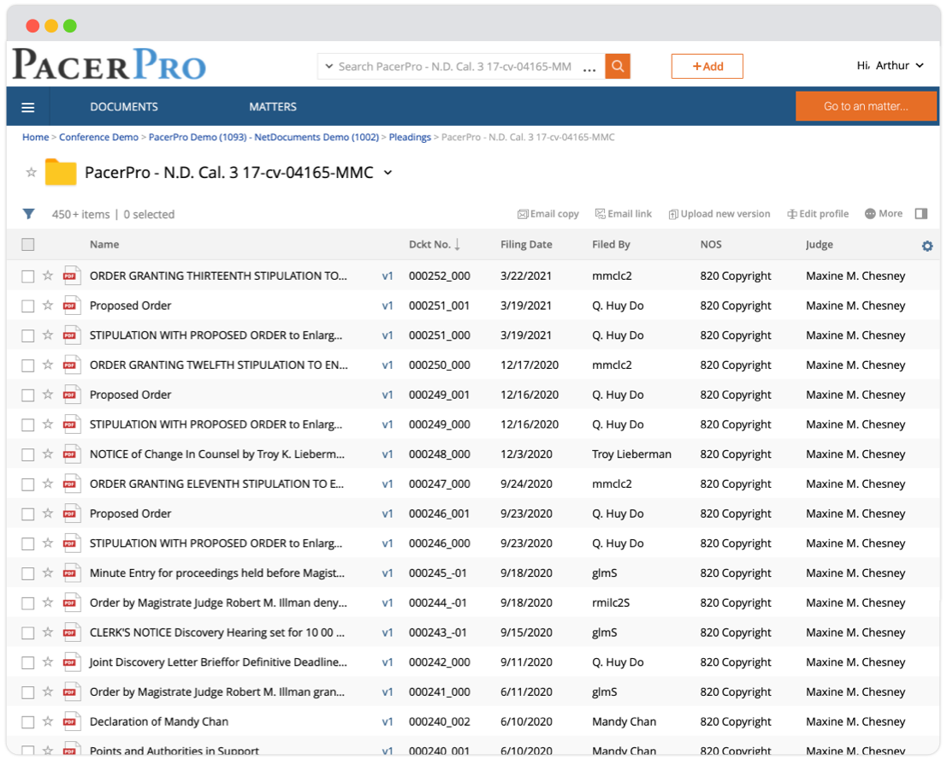Image resolution: width=947 pixels, height=760 pixels.
Task: Click the +Add button
Action: pyautogui.click(x=707, y=67)
